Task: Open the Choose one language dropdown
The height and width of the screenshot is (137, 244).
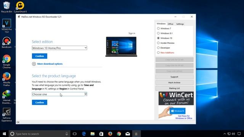Action: point(59,94)
